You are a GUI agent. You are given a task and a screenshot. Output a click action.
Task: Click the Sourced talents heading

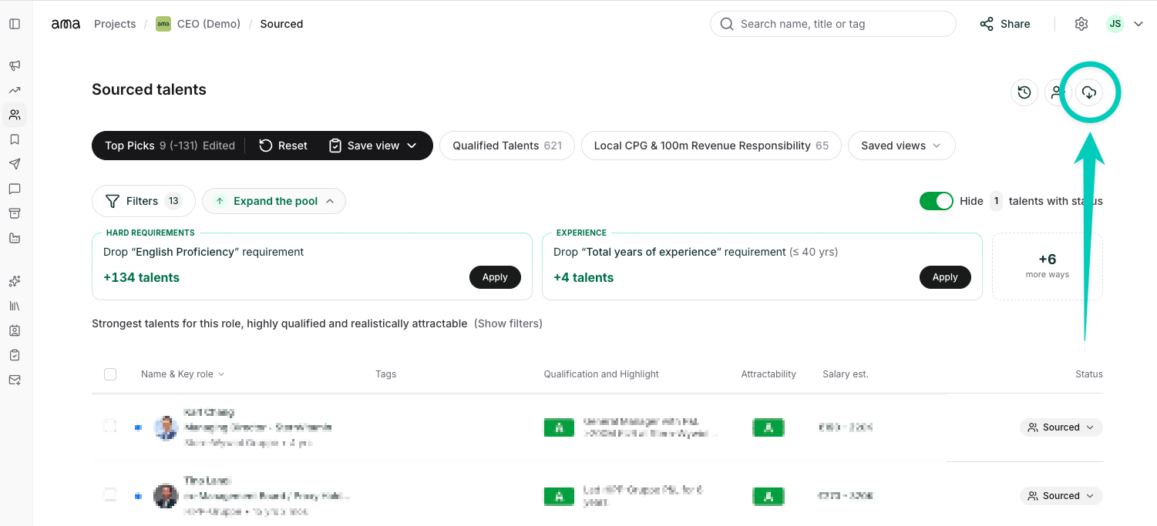tap(149, 89)
